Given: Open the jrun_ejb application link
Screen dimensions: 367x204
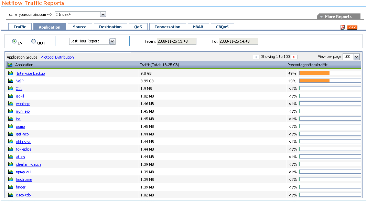Looking at the screenshot, I should coord(23,111).
